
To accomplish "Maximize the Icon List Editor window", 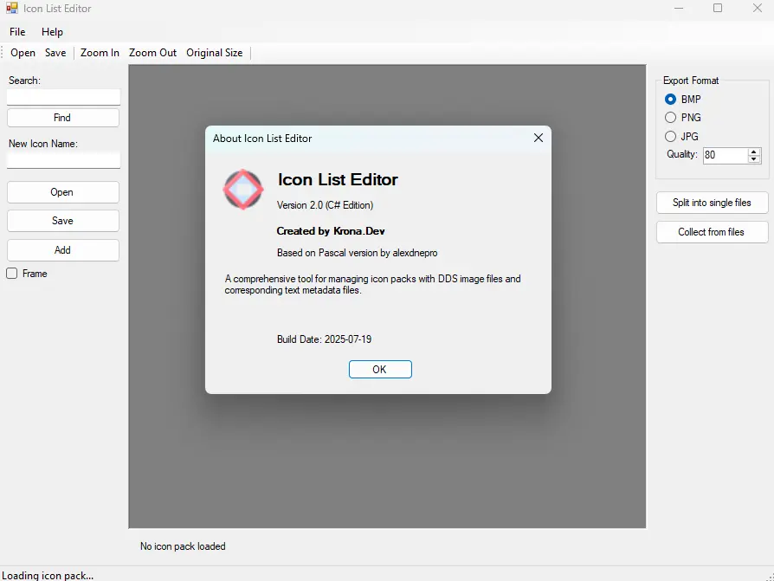I will click(718, 9).
